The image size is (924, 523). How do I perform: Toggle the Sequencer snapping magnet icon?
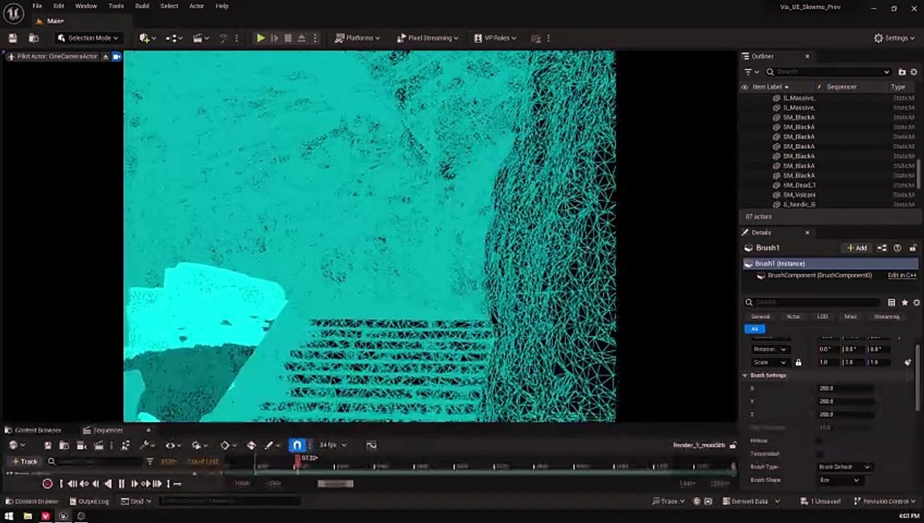coord(296,445)
